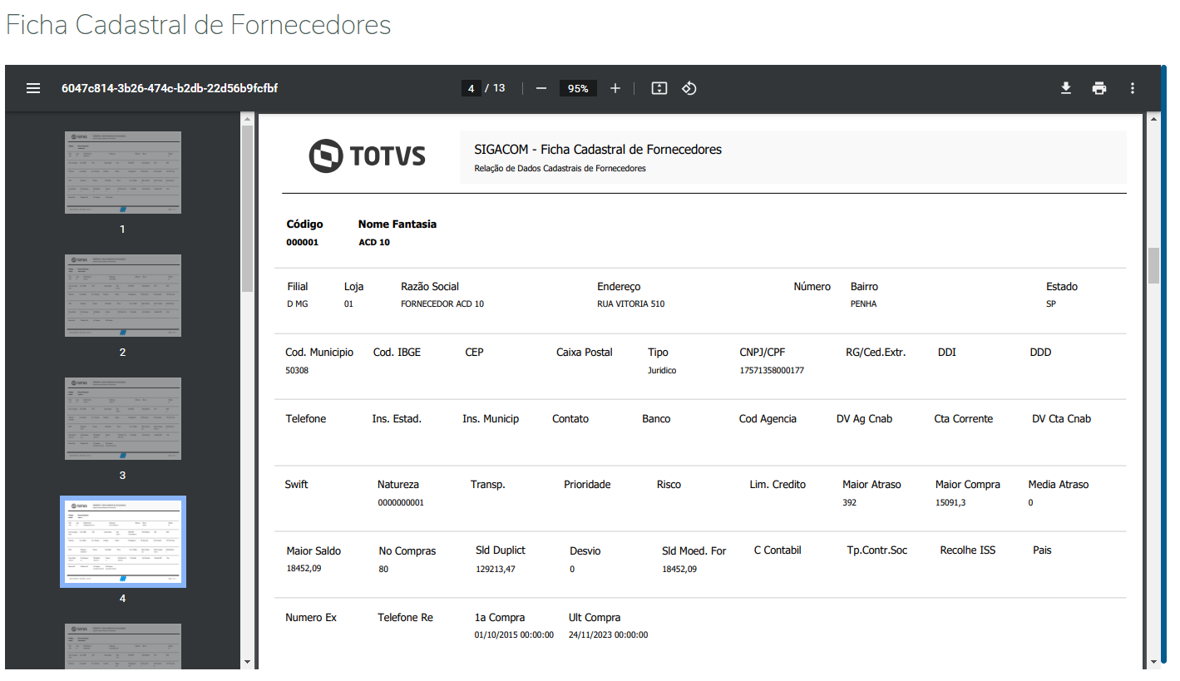Click 'Relação de Dados Cadastrais de Fornecedores' subtitle
Viewport: 1180px width, 681px height.
560,168
